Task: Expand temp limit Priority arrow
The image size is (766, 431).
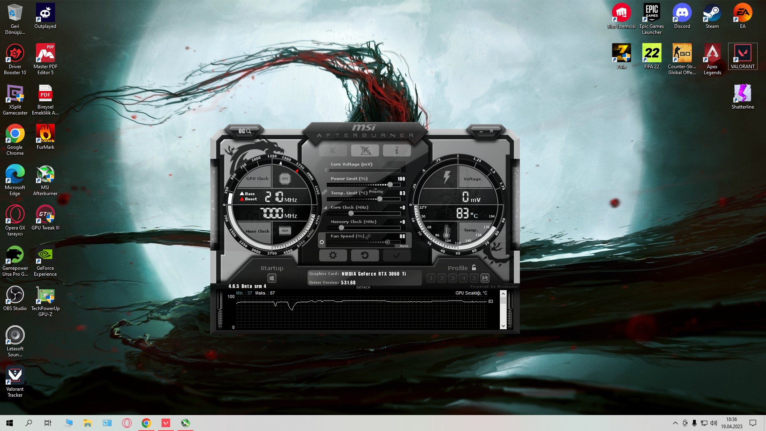Action: coord(375,189)
